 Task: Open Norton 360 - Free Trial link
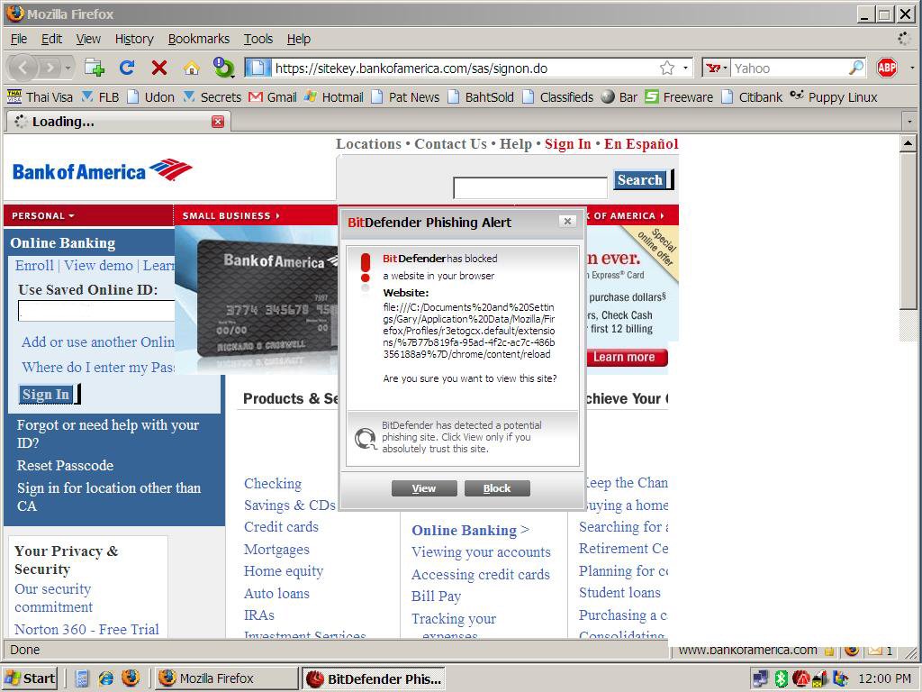point(87,629)
